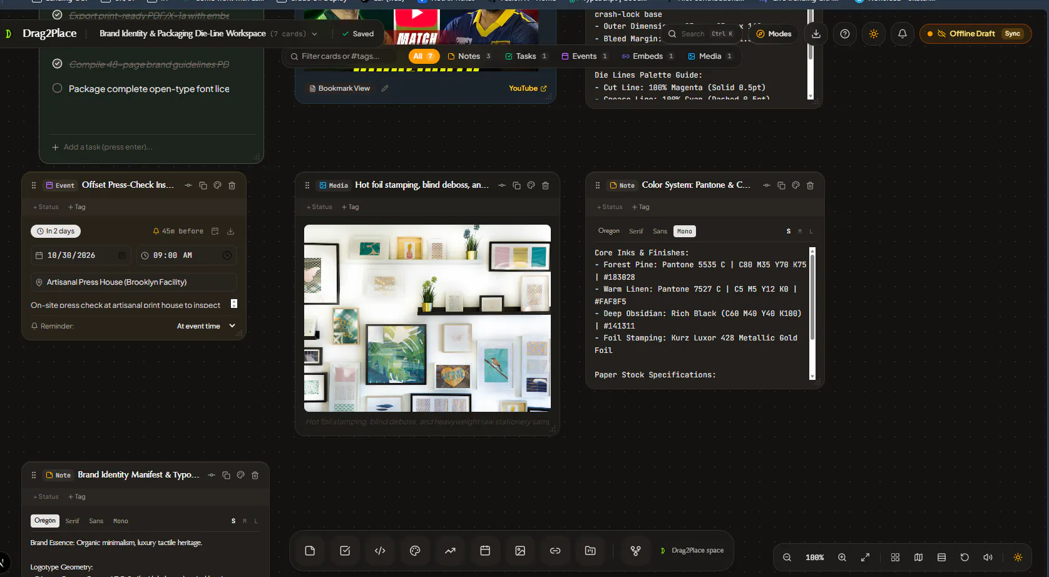Switch to the Events filter tab

tap(585, 56)
